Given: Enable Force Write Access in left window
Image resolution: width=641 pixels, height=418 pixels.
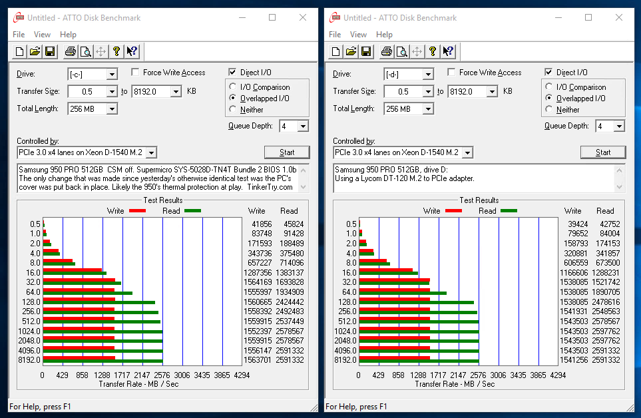Looking at the screenshot, I should tap(135, 73).
